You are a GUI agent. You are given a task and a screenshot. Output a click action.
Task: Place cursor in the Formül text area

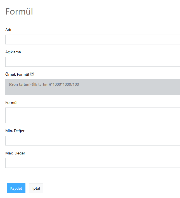pos(92,115)
